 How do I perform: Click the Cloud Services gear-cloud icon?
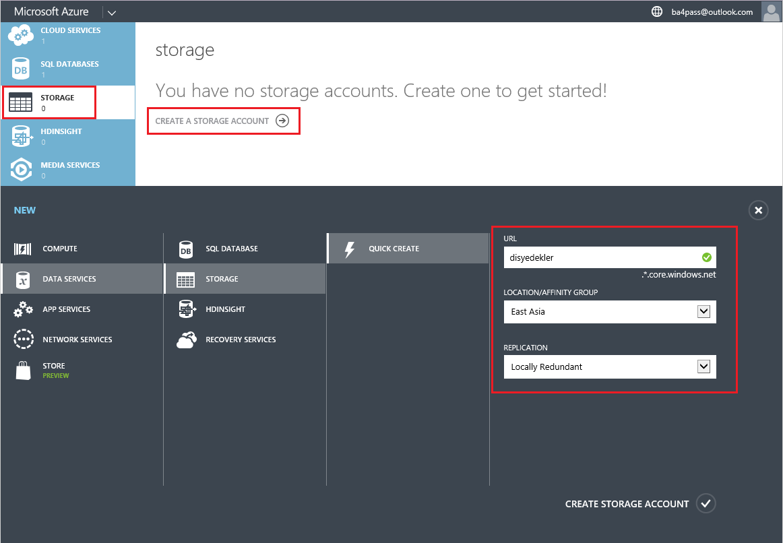coord(20,36)
